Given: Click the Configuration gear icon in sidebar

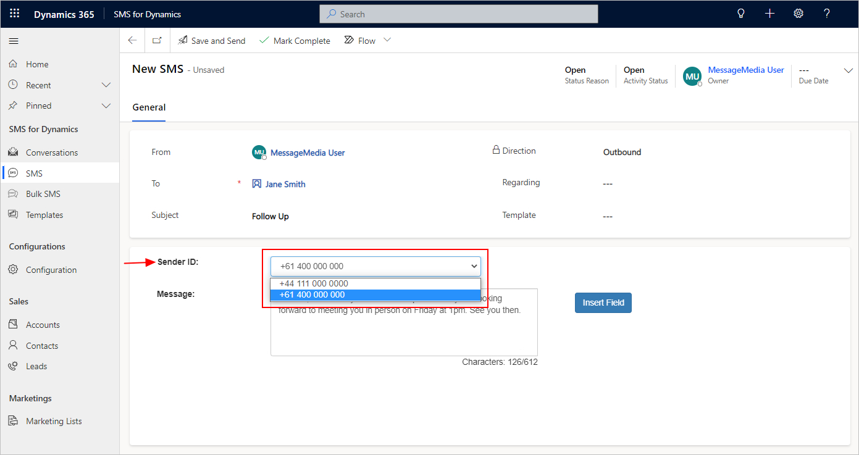Looking at the screenshot, I should pyautogui.click(x=13, y=270).
